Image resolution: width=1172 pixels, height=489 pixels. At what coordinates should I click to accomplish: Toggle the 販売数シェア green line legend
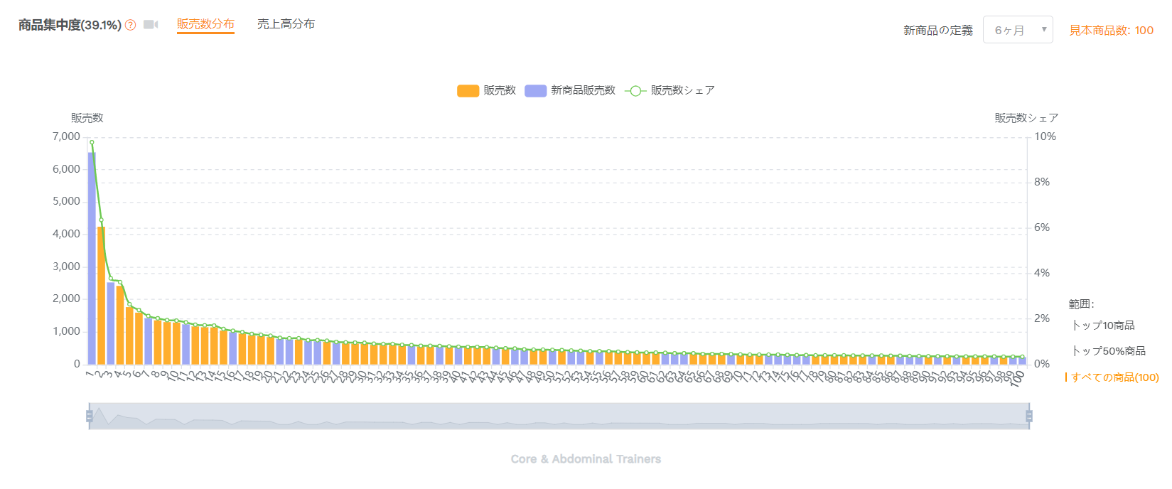pos(670,90)
